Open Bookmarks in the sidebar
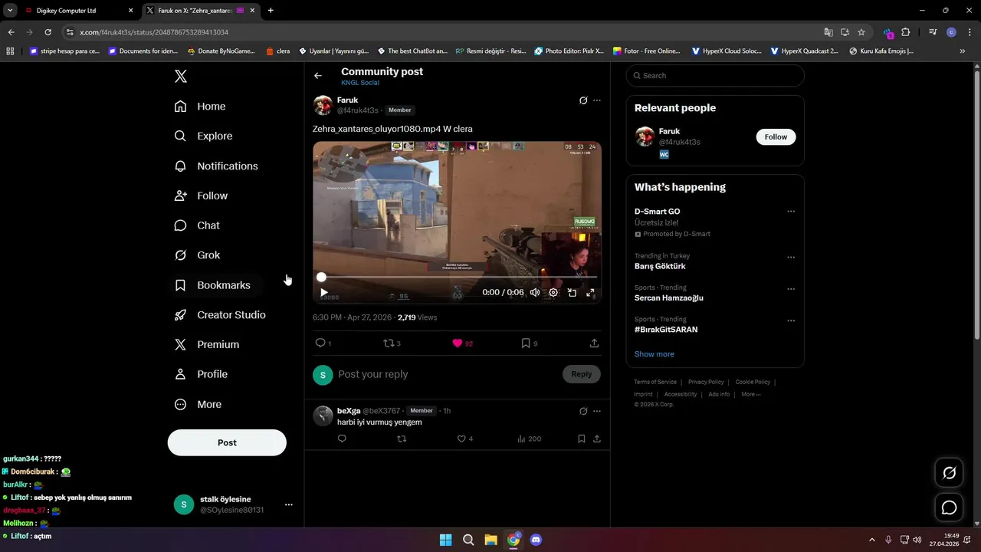Viewport: 981px width, 552px height. point(212,285)
